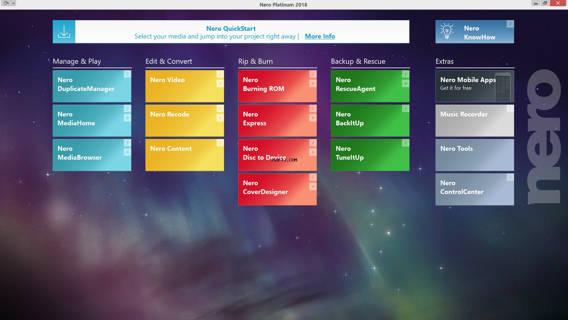The image size is (568, 320).
Task: Show info for Nero MediaHome
Action: tap(127, 108)
